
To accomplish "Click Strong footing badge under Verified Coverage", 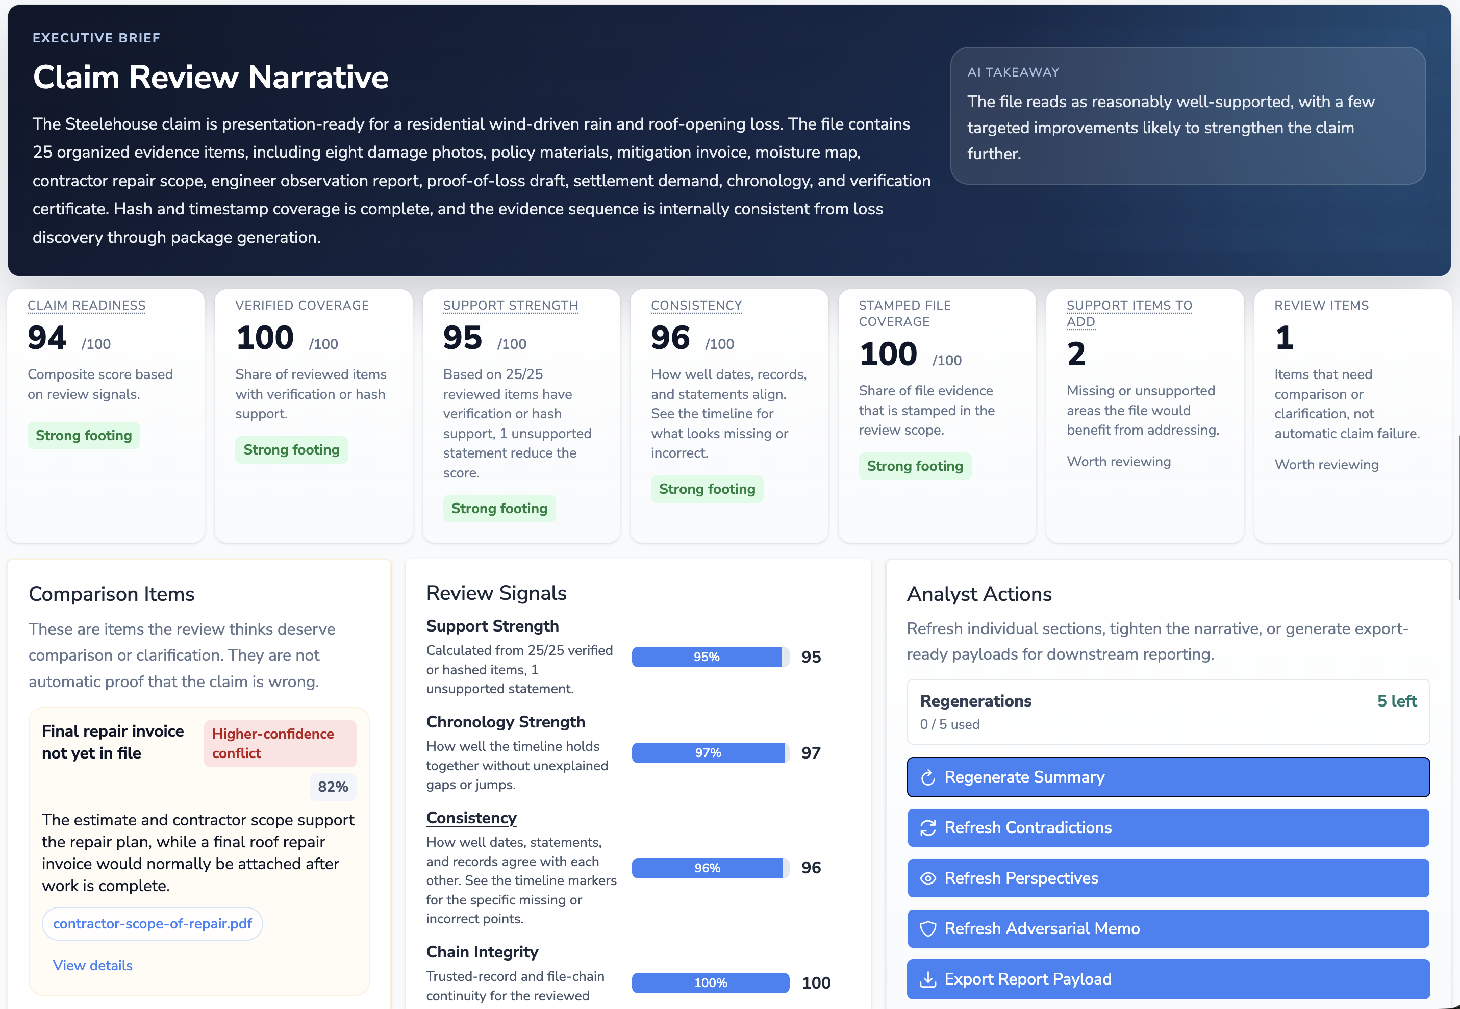I will (x=291, y=450).
